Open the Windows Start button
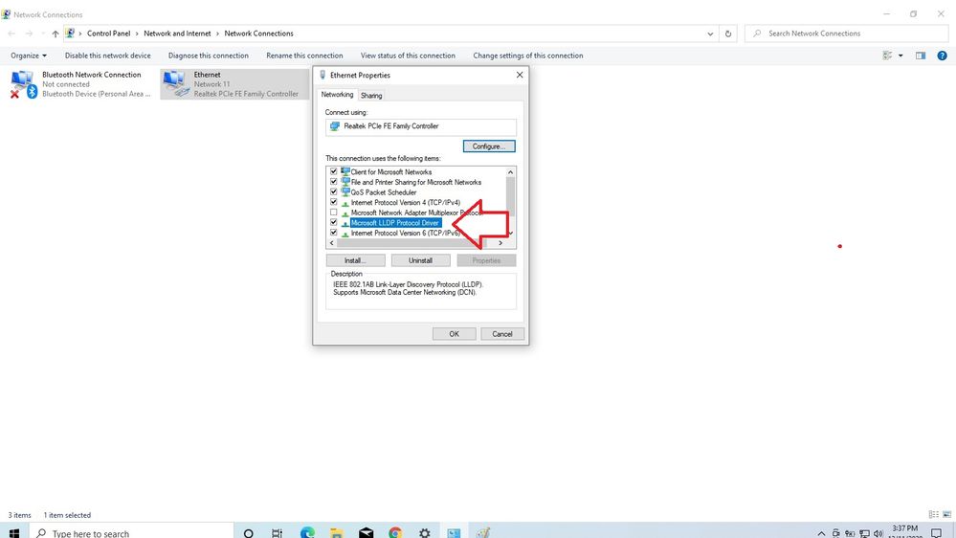The image size is (956, 538). click(x=14, y=532)
